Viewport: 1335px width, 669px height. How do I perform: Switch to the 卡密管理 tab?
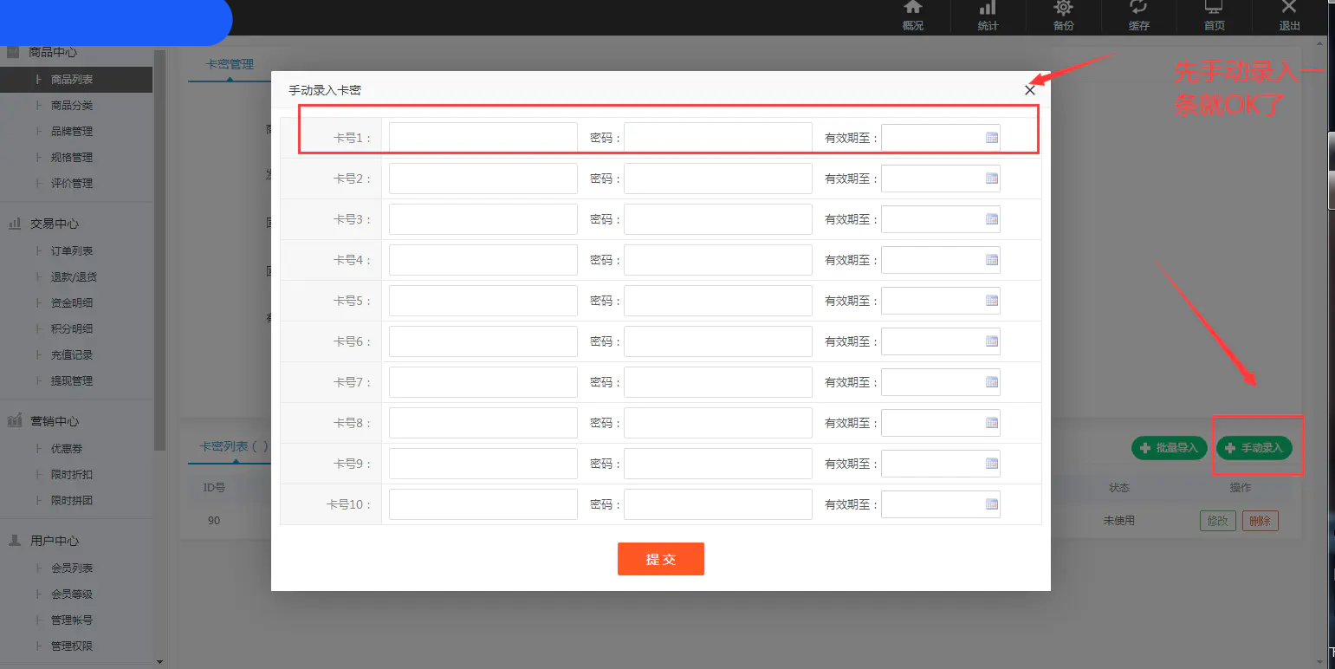click(x=228, y=63)
